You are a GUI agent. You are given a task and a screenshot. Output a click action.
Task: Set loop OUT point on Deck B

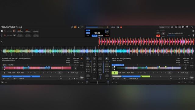coord(182,73)
